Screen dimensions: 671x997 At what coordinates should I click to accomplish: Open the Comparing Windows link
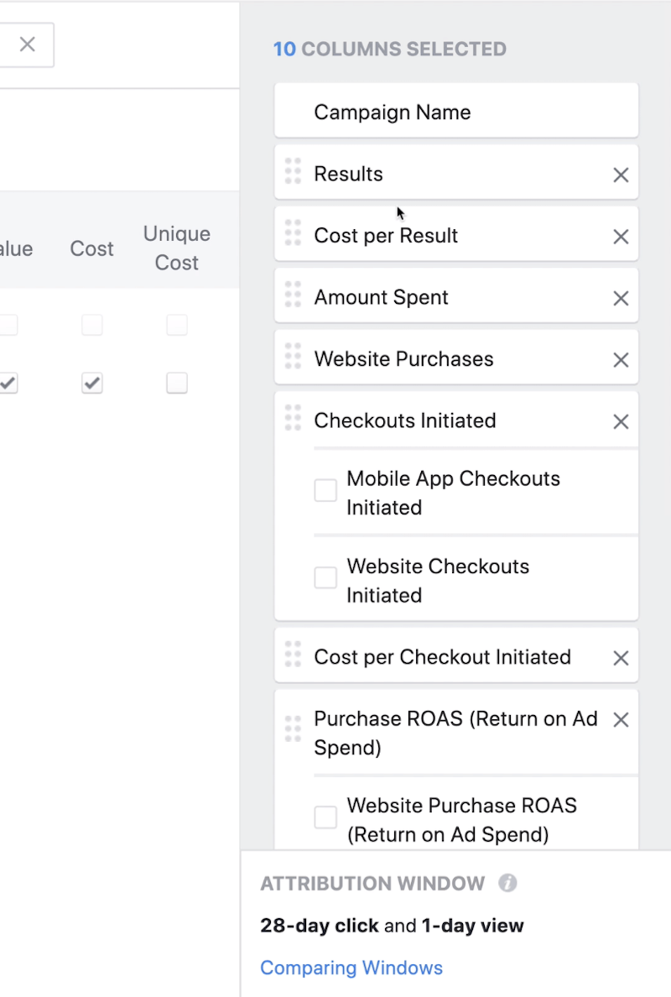pos(351,968)
